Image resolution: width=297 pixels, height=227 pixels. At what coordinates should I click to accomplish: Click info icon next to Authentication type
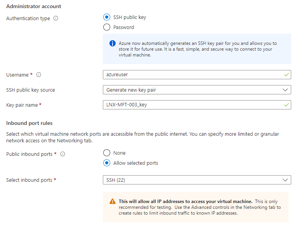pos(56,19)
